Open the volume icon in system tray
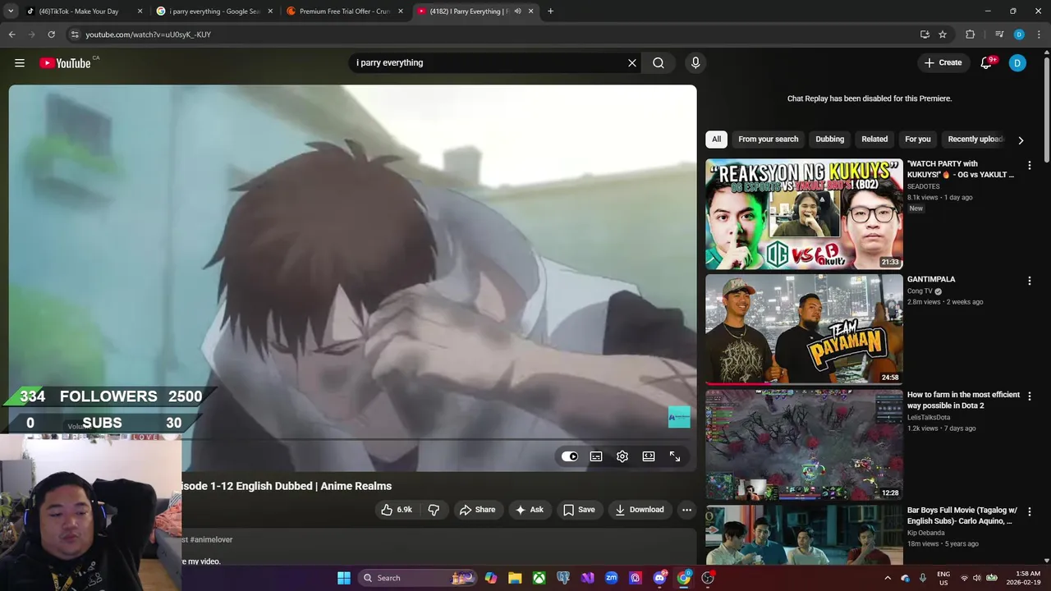The height and width of the screenshot is (591, 1051). (977, 578)
